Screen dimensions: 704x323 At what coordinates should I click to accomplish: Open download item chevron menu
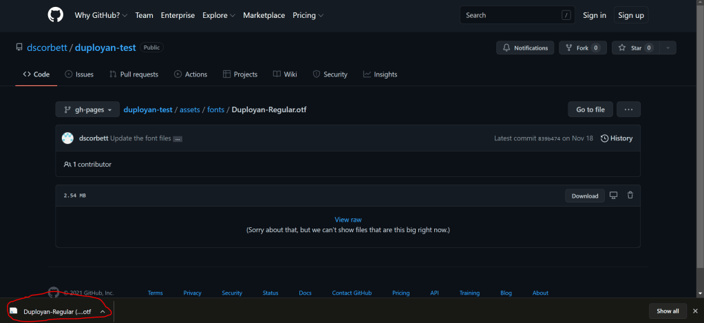(x=103, y=311)
